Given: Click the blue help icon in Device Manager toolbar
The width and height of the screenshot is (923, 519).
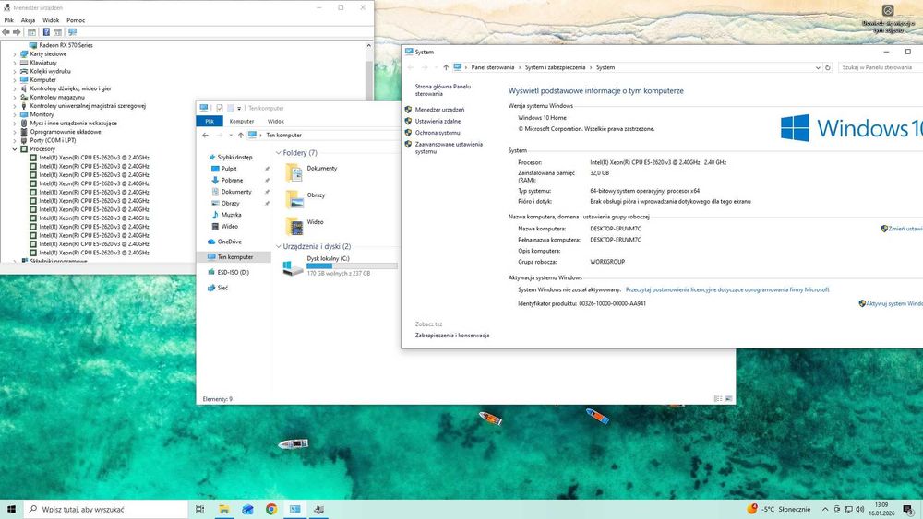Looking at the screenshot, I should [x=46, y=31].
